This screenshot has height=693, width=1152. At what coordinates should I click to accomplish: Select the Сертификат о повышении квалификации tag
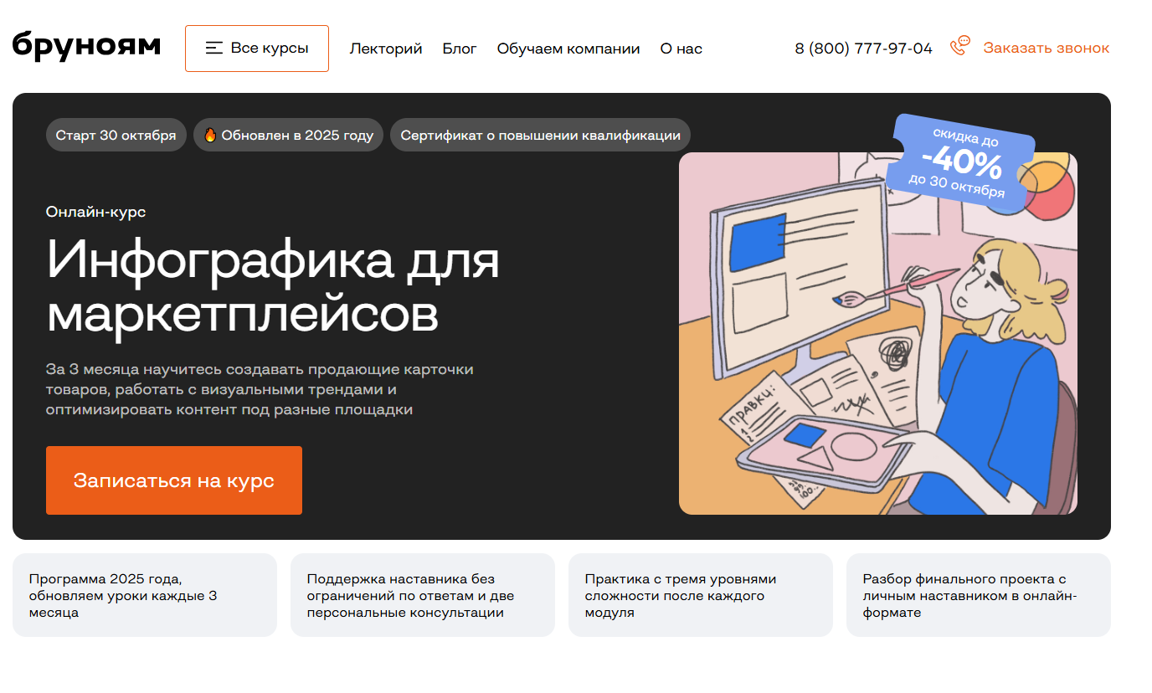pyautogui.click(x=540, y=136)
